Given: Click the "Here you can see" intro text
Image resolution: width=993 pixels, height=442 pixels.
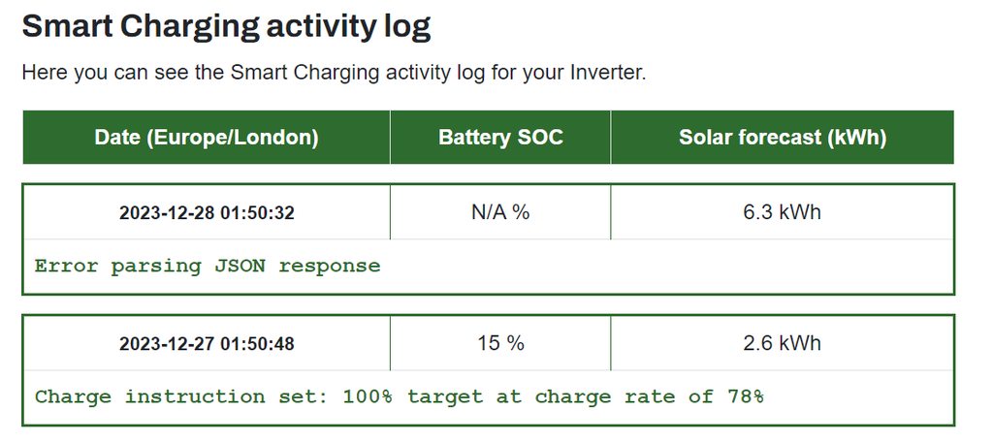Looking at the screenshot, I should [90, 73].
